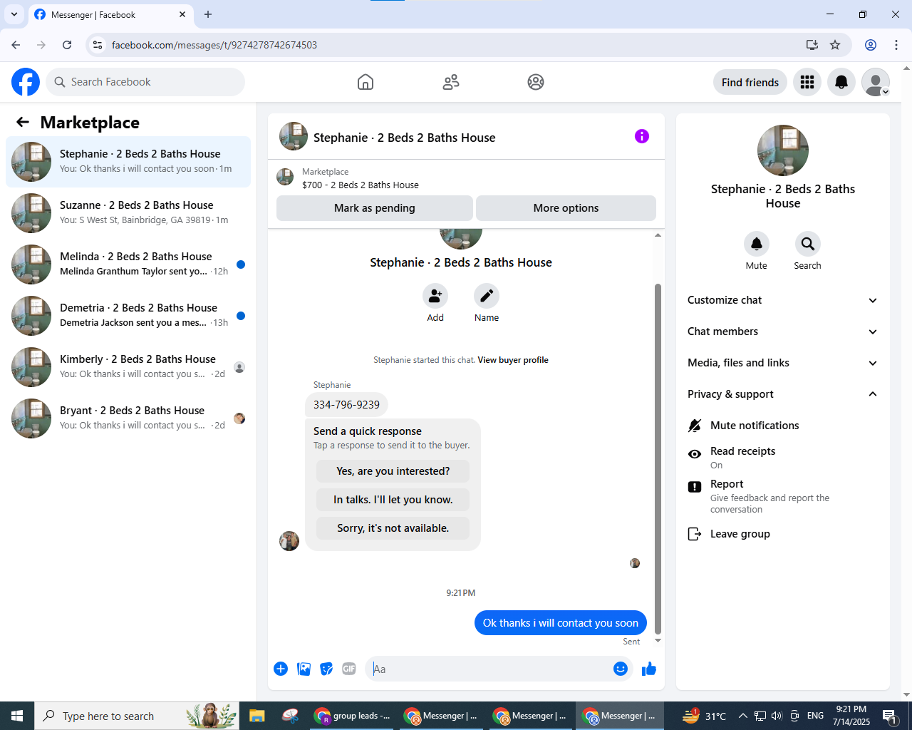Expand the Customize chat section
912x730 pixels.
click(783, 300)
